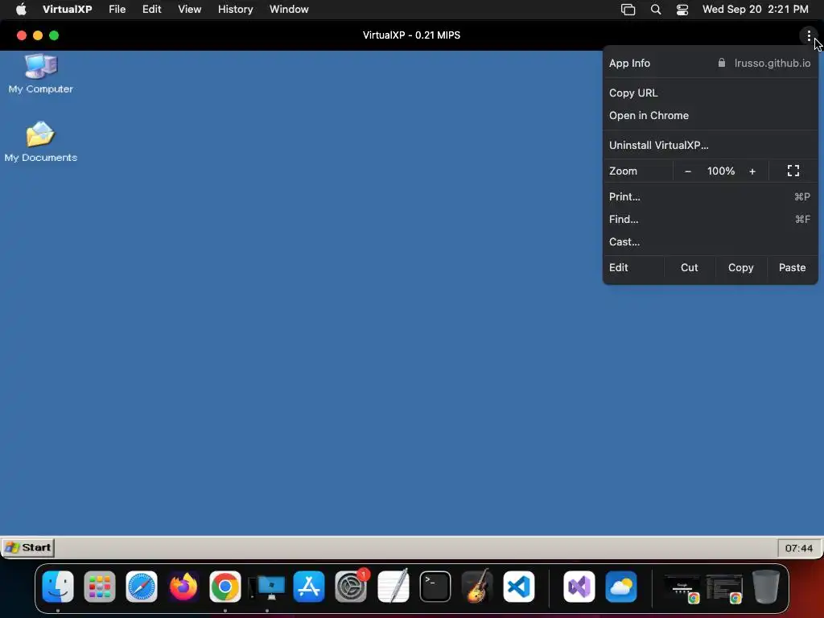Launch Google Chrome from the Dock

225,587
